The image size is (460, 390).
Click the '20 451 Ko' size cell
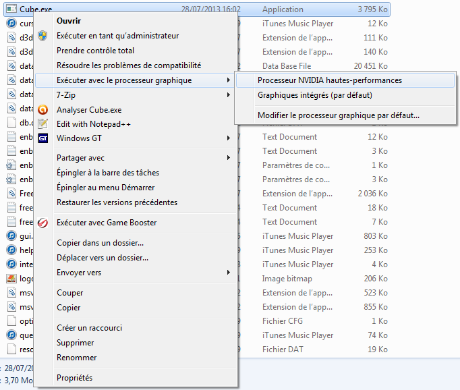tap(370, 66)
